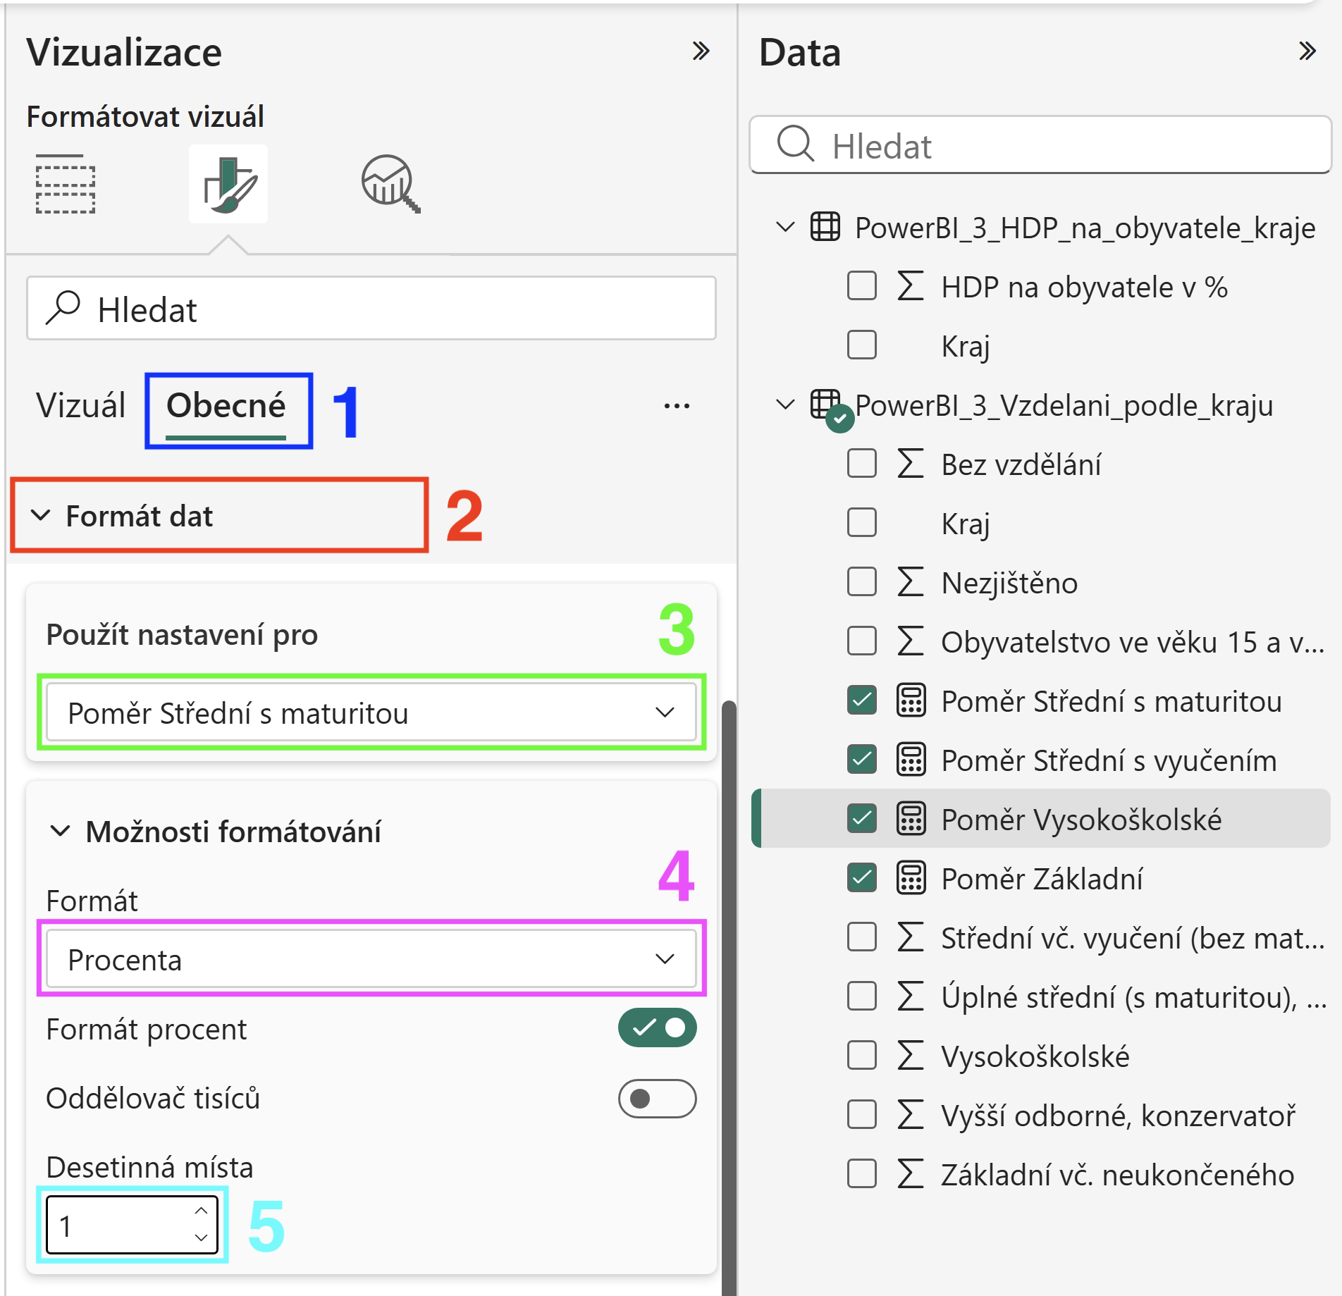
Task: Check the HDP na obyvatele v % checkbox
Action: tap(861, 286)
